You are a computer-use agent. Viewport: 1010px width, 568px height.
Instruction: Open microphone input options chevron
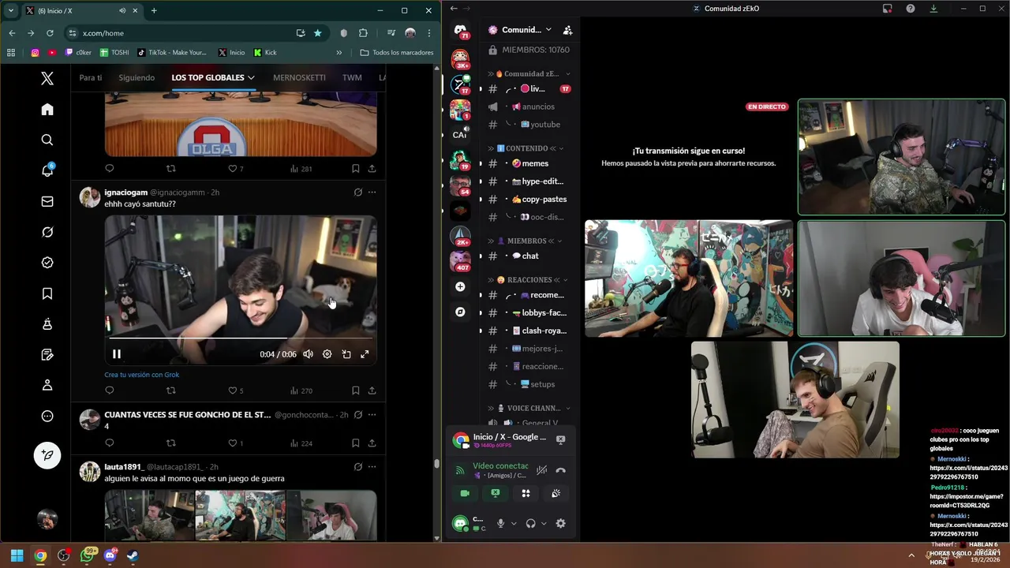[514, 523]
